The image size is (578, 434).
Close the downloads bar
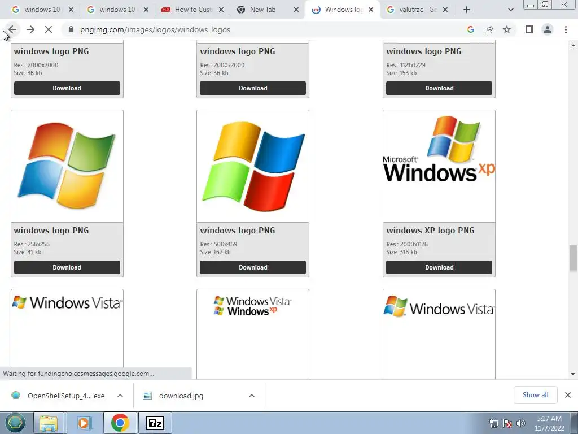tap(568, 395)
